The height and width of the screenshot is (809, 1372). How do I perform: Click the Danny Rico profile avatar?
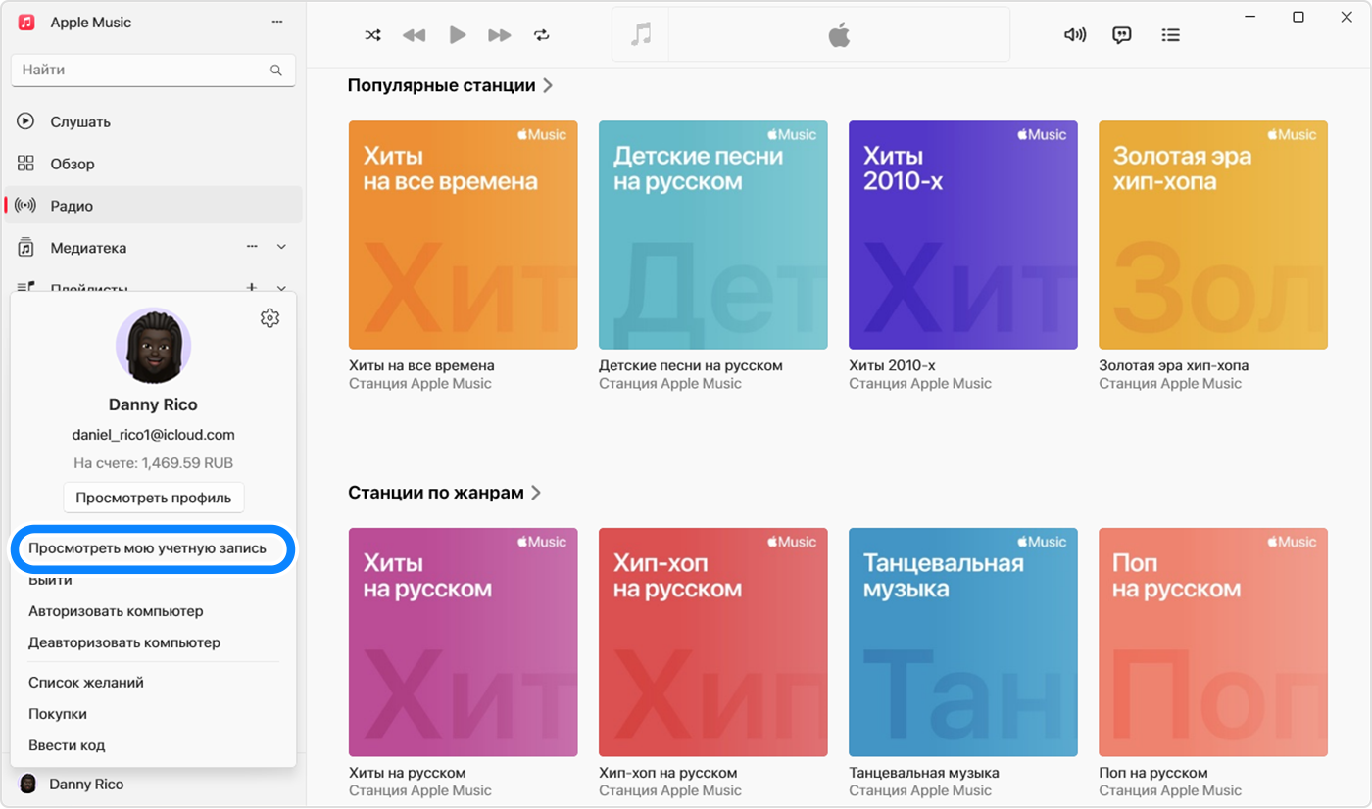pos(153,346)
